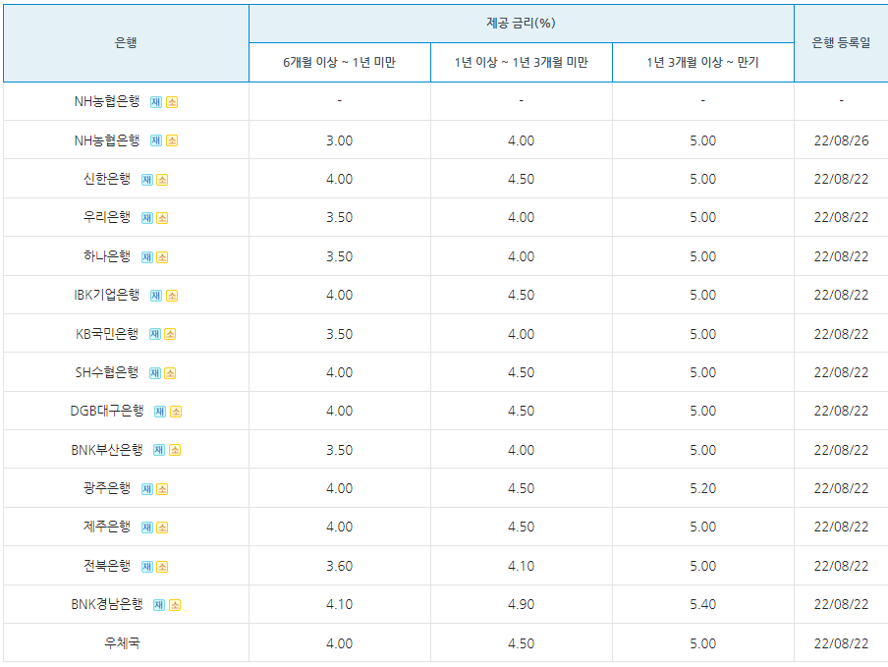Click the yellow 소 icon beside BNK경남은행

(175, 606)
